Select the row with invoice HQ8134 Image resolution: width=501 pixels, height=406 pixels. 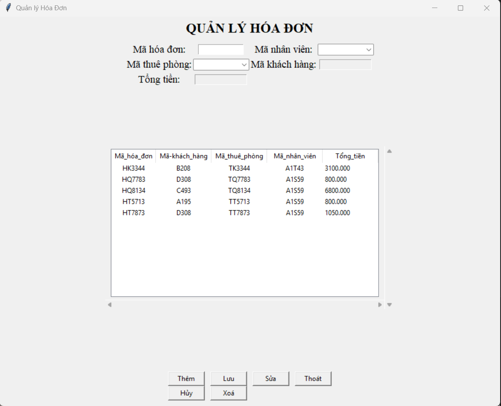[245, 191]
